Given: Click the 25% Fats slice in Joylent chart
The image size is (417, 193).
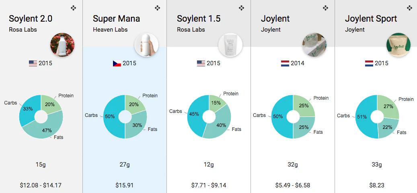Looking at the screenshot, I should (x=304, y=128).
